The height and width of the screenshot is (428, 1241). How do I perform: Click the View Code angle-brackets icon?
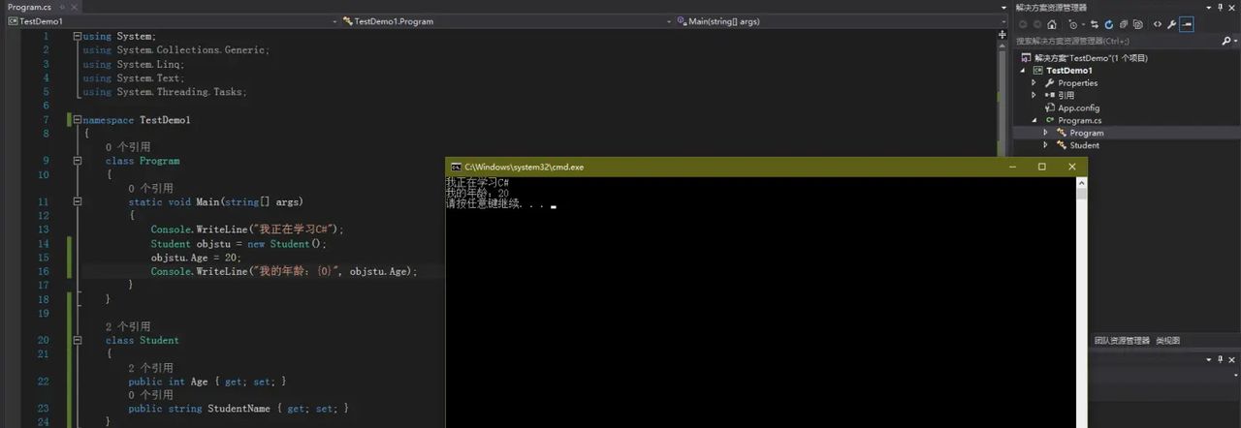(1158, 24)
